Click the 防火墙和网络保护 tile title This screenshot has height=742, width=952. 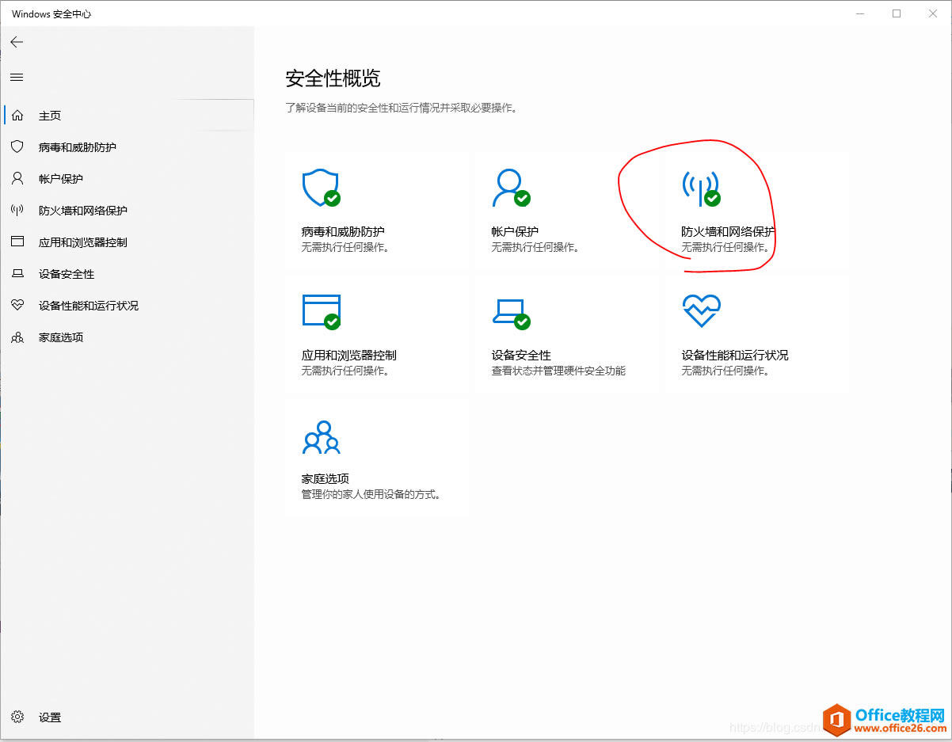pyautogui.click(x=729, y=232)
